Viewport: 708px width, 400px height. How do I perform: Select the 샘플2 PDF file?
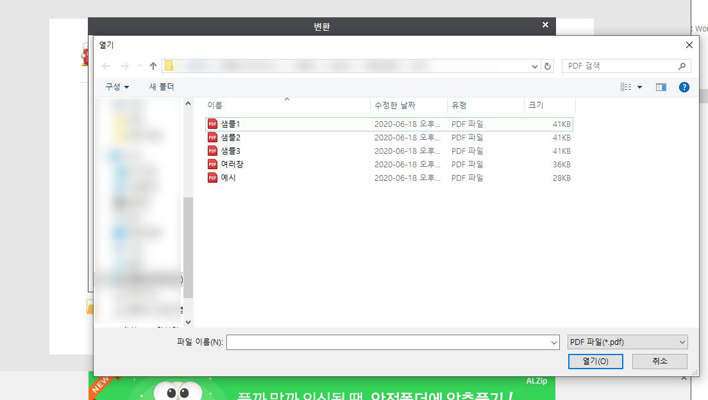(x=389, y=138)
